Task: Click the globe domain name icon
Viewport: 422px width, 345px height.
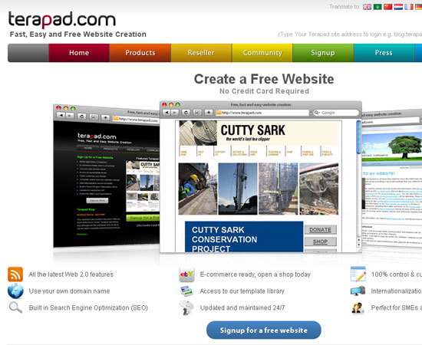Action: [x=15, y=291]
